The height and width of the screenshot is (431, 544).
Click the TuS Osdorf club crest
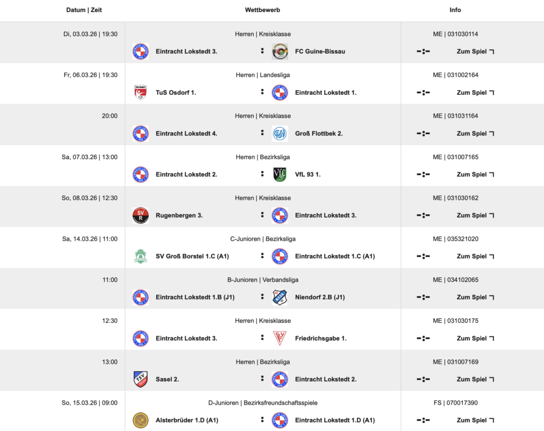140,92
